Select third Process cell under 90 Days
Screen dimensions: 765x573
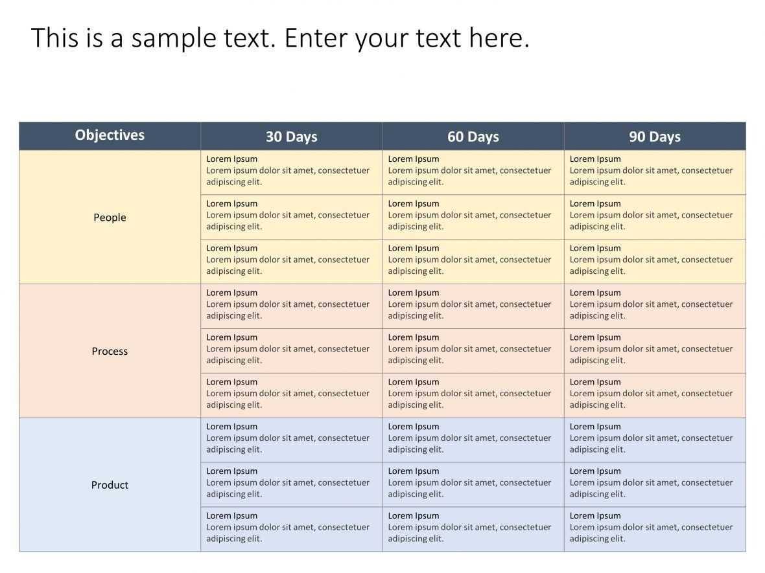point(655,396)
